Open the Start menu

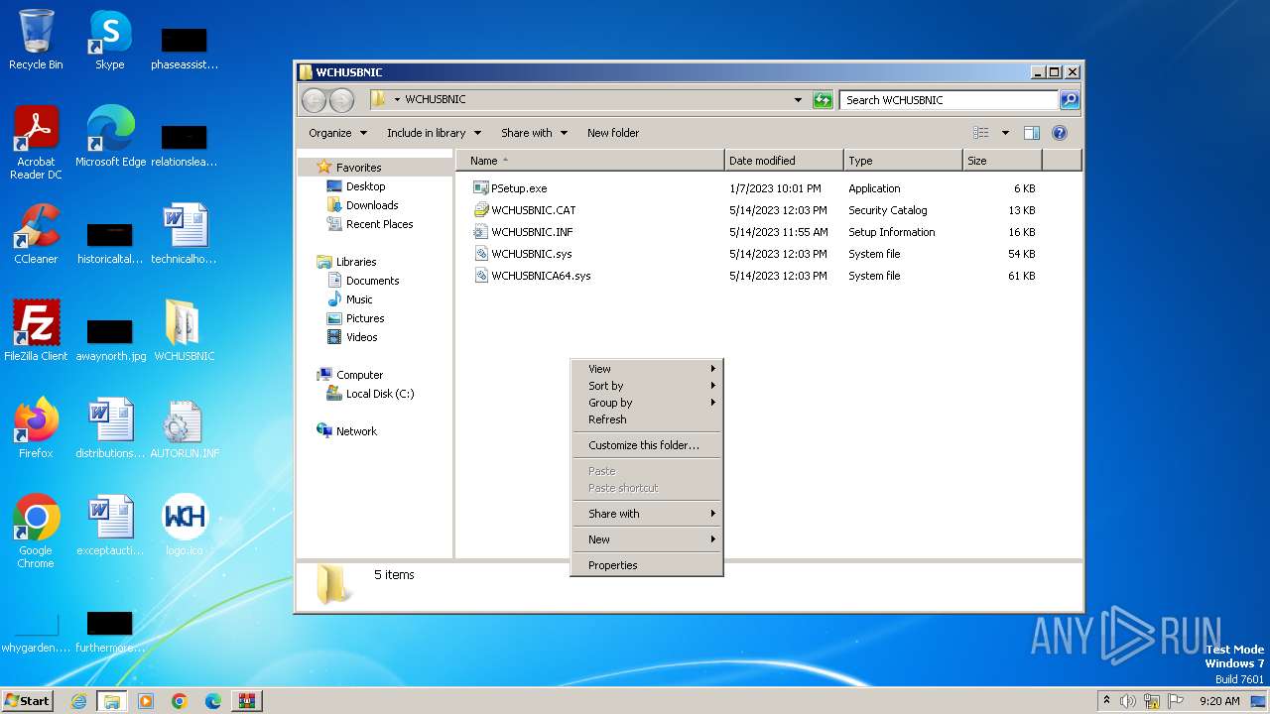coord(28,701)
